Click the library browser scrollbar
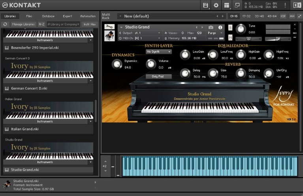The width and height of the screenshot is (303, 196). (96, 111)
